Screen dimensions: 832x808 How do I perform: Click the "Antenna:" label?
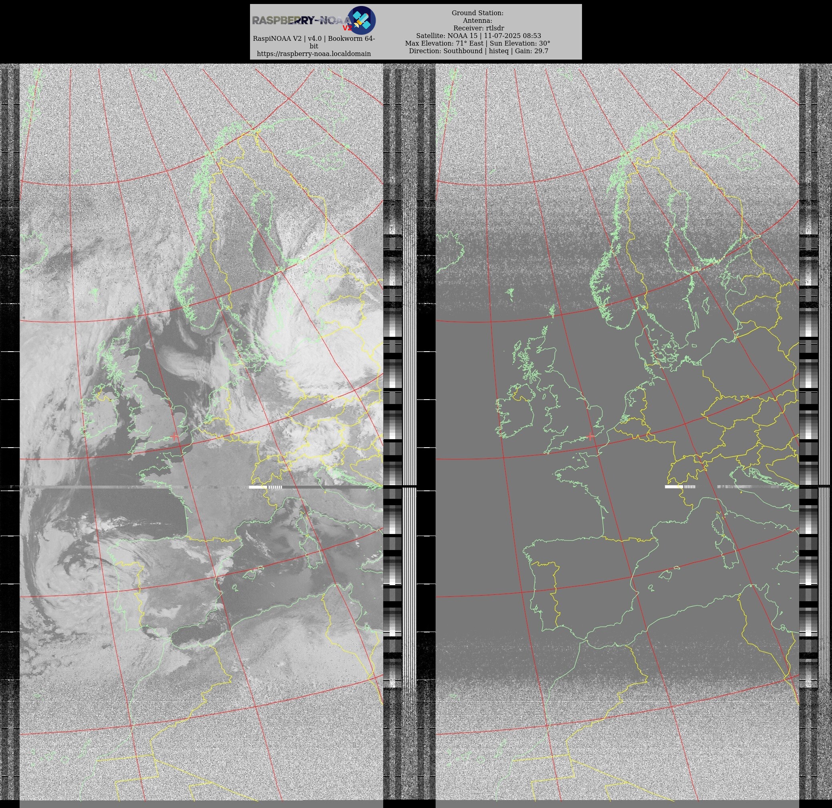click(478, 21)
